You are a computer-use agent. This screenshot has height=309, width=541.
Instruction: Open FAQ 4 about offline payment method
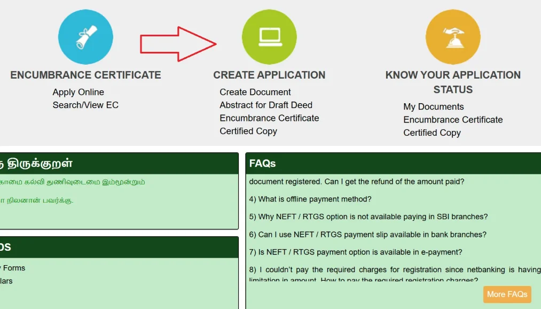[x=310, y=199]
